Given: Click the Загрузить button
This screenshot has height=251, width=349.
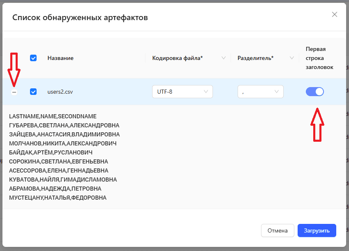Looking at the screenshot, I should [317, 230].
